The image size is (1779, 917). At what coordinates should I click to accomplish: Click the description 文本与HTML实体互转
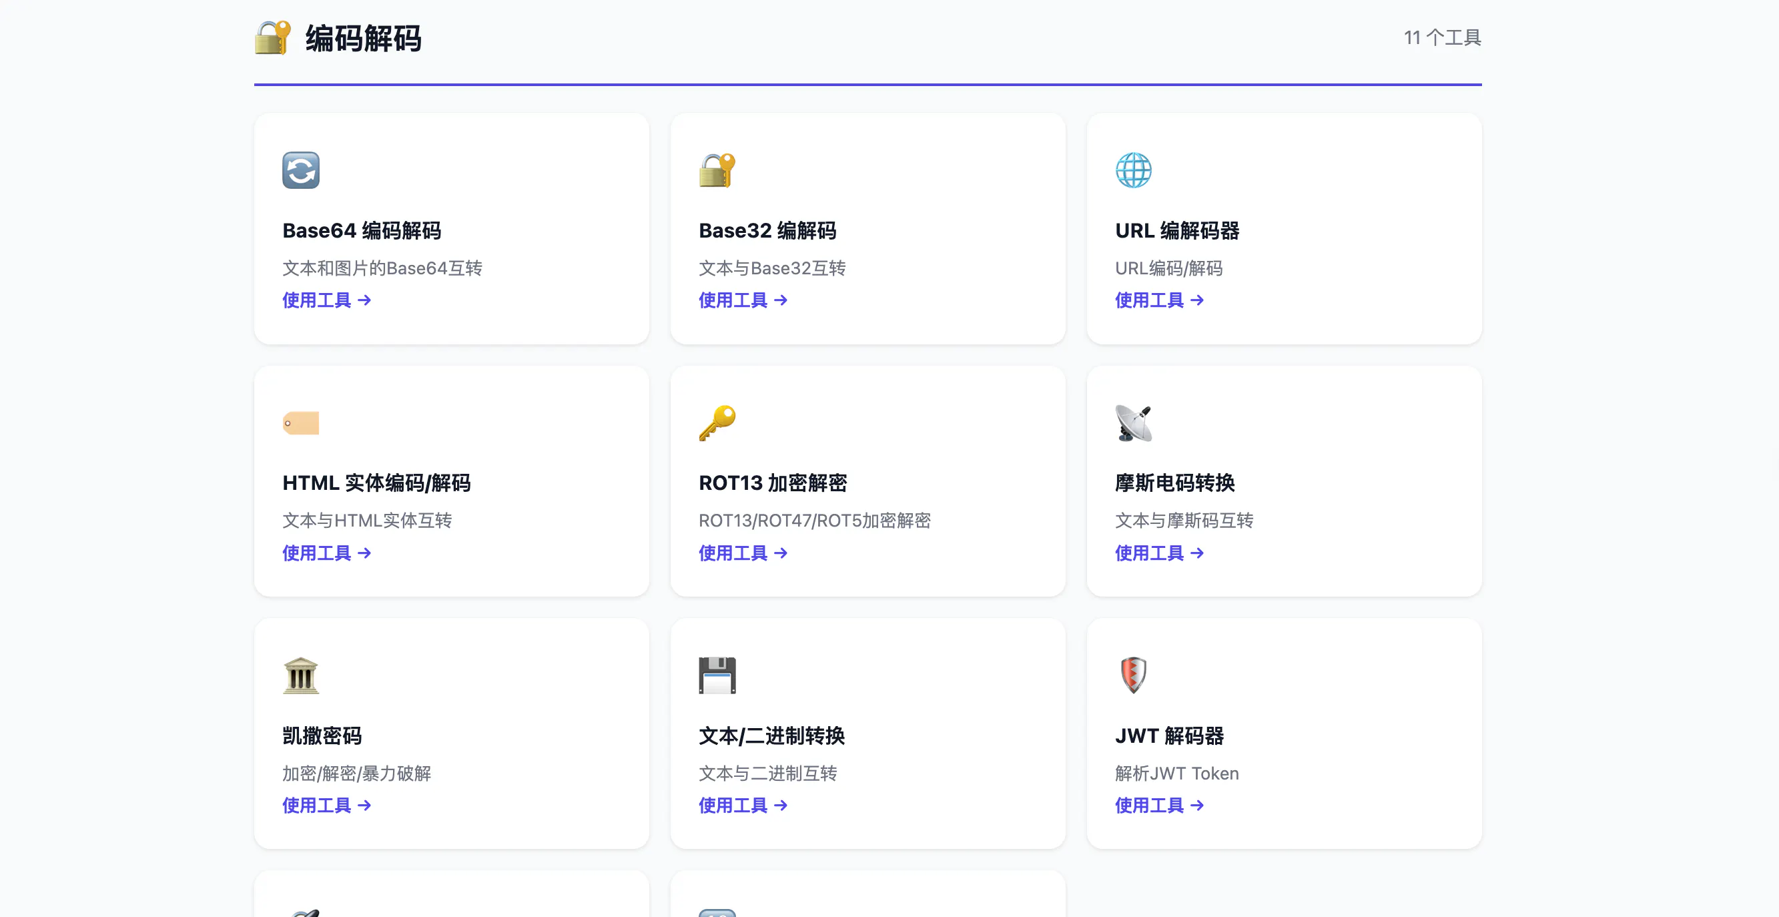pyautogui.click(x=368, y=521)
